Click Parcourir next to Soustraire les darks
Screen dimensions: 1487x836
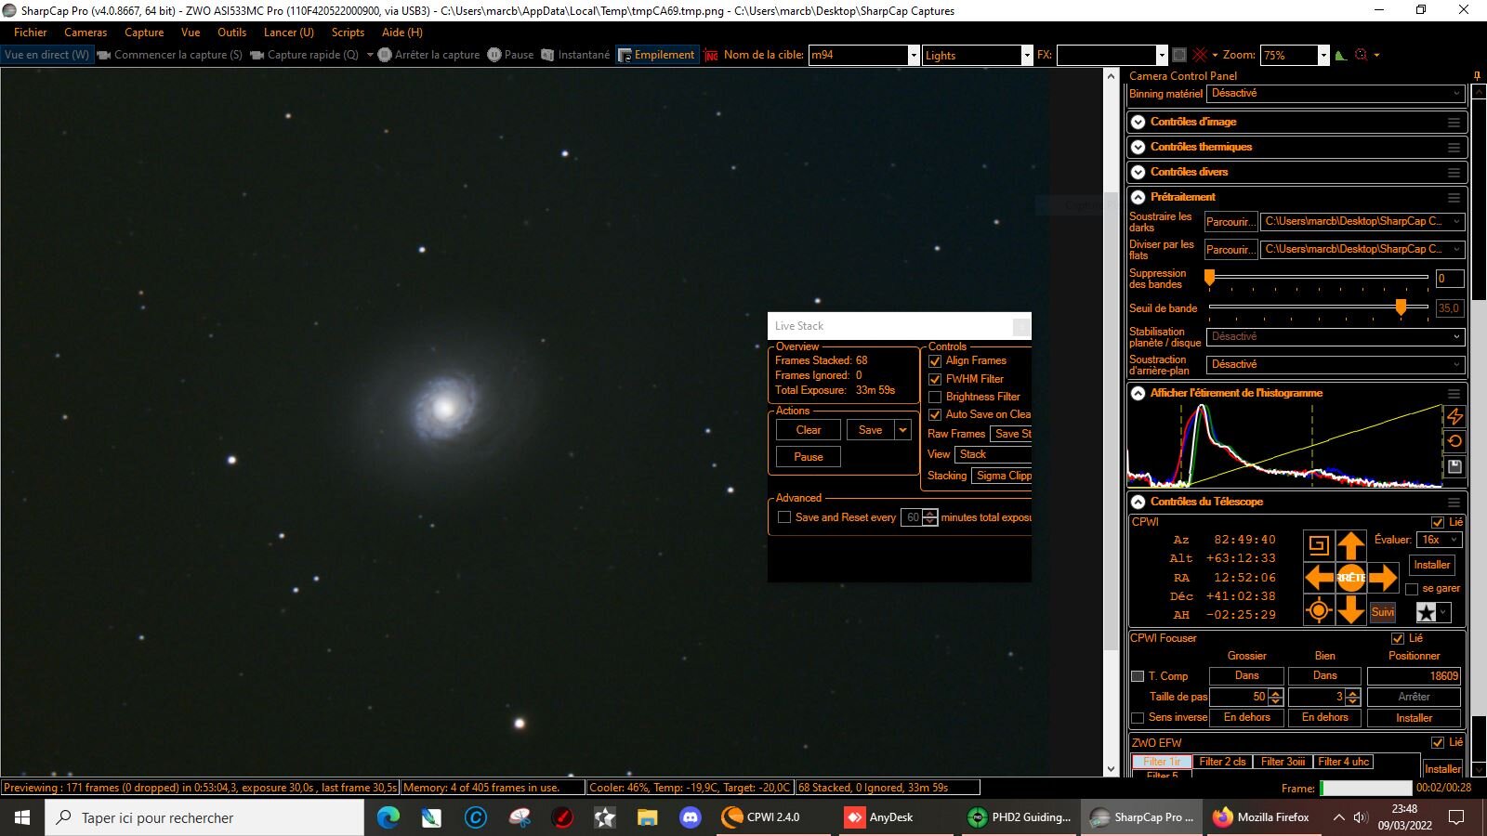coord(1230,222)
